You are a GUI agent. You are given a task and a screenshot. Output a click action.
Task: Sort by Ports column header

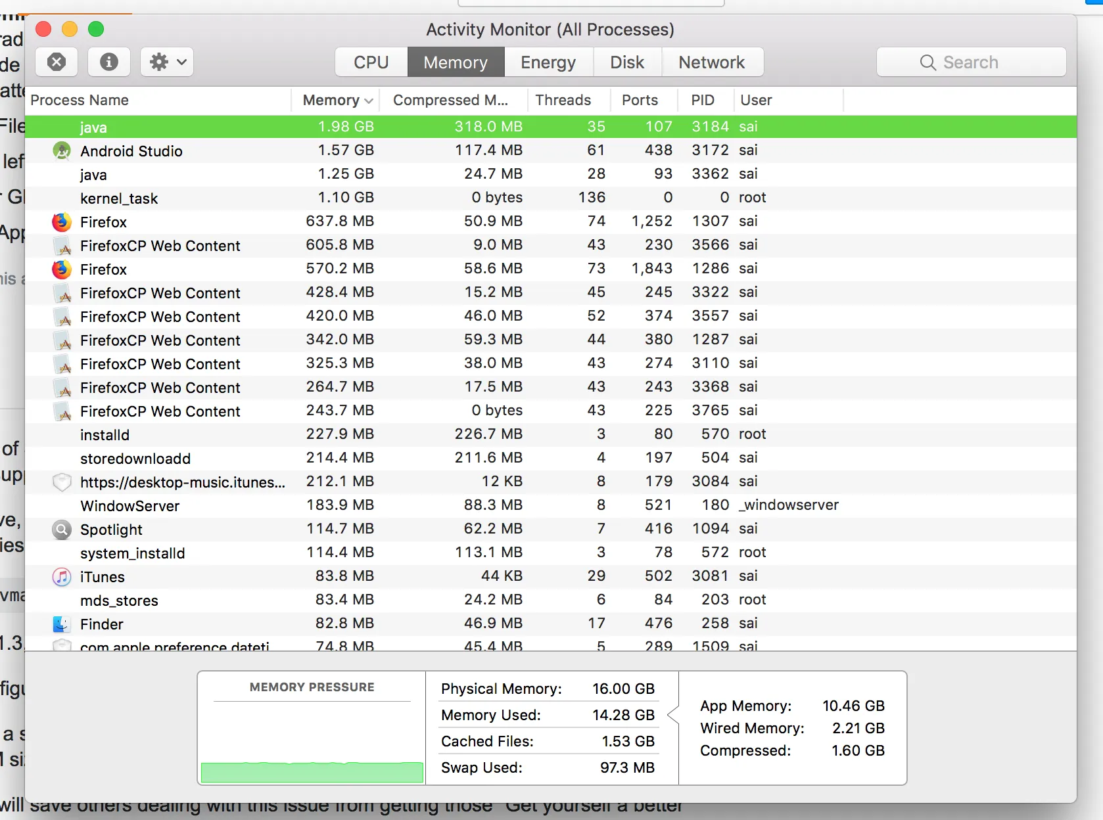645,100
